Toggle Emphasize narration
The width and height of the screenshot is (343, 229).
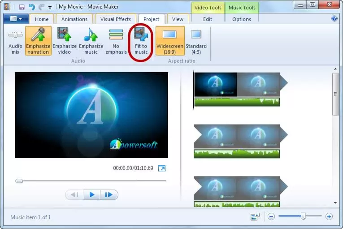38,41
